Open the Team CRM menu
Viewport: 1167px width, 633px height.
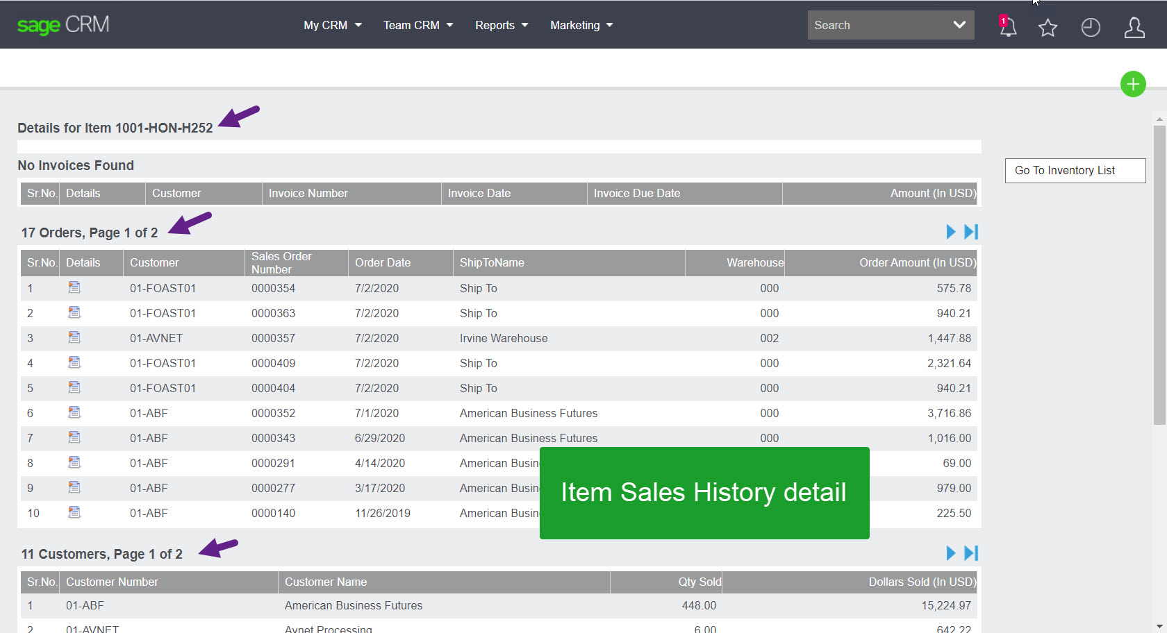point(417,25)
